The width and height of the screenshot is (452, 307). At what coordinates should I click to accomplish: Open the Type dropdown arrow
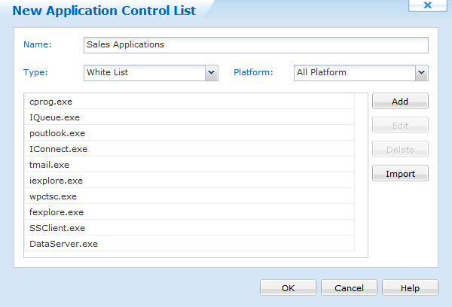[211, 73]
